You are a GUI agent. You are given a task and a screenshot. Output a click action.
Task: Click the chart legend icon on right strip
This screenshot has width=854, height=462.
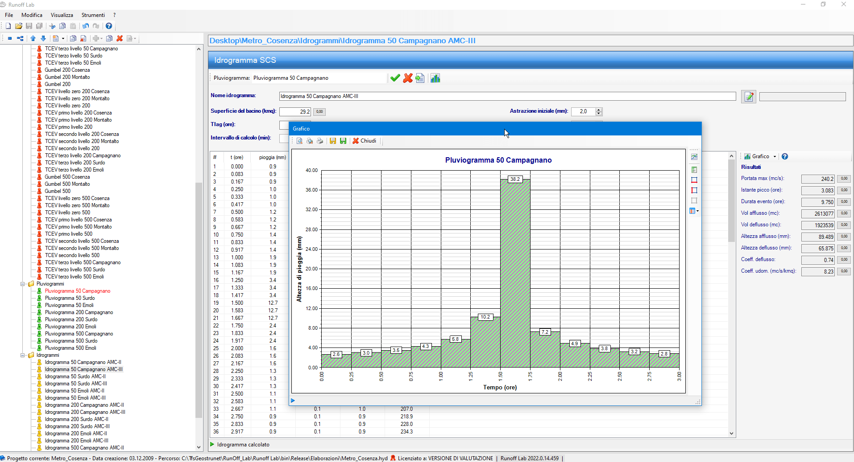694,170
